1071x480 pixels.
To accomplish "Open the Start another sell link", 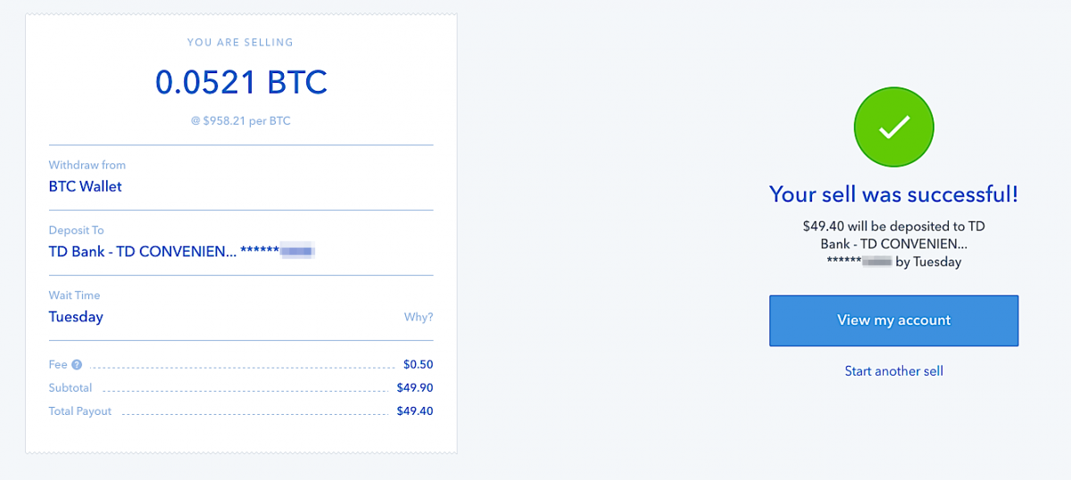I will [x=893, y=370].
